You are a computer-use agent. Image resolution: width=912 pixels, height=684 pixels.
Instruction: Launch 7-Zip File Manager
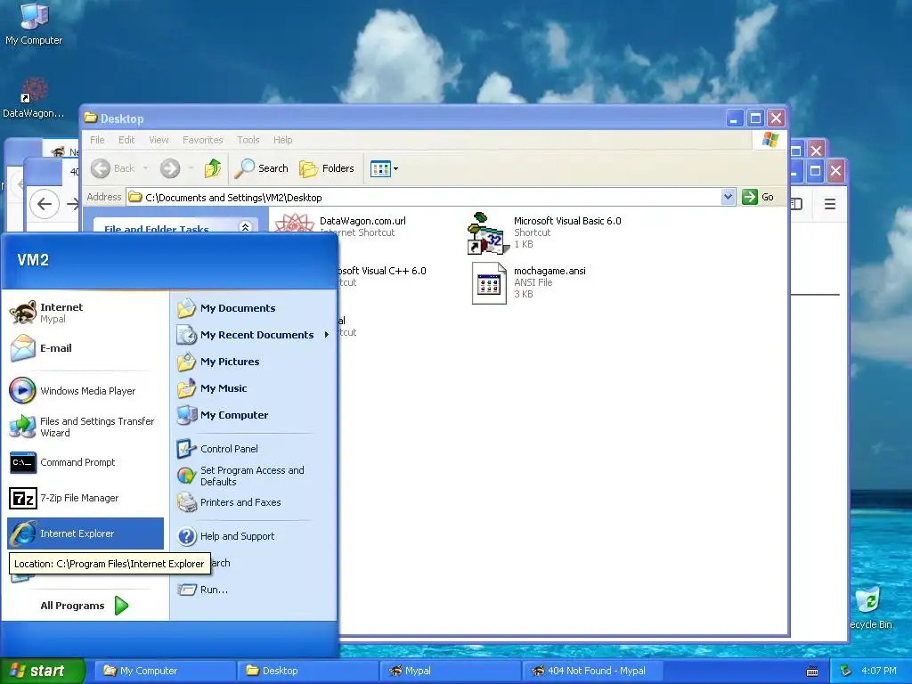[86, 498]
